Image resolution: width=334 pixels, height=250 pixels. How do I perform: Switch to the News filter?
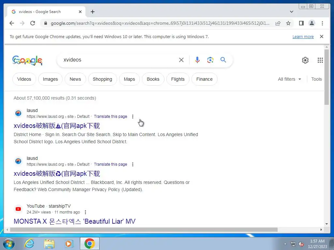(x=75, y=79)
